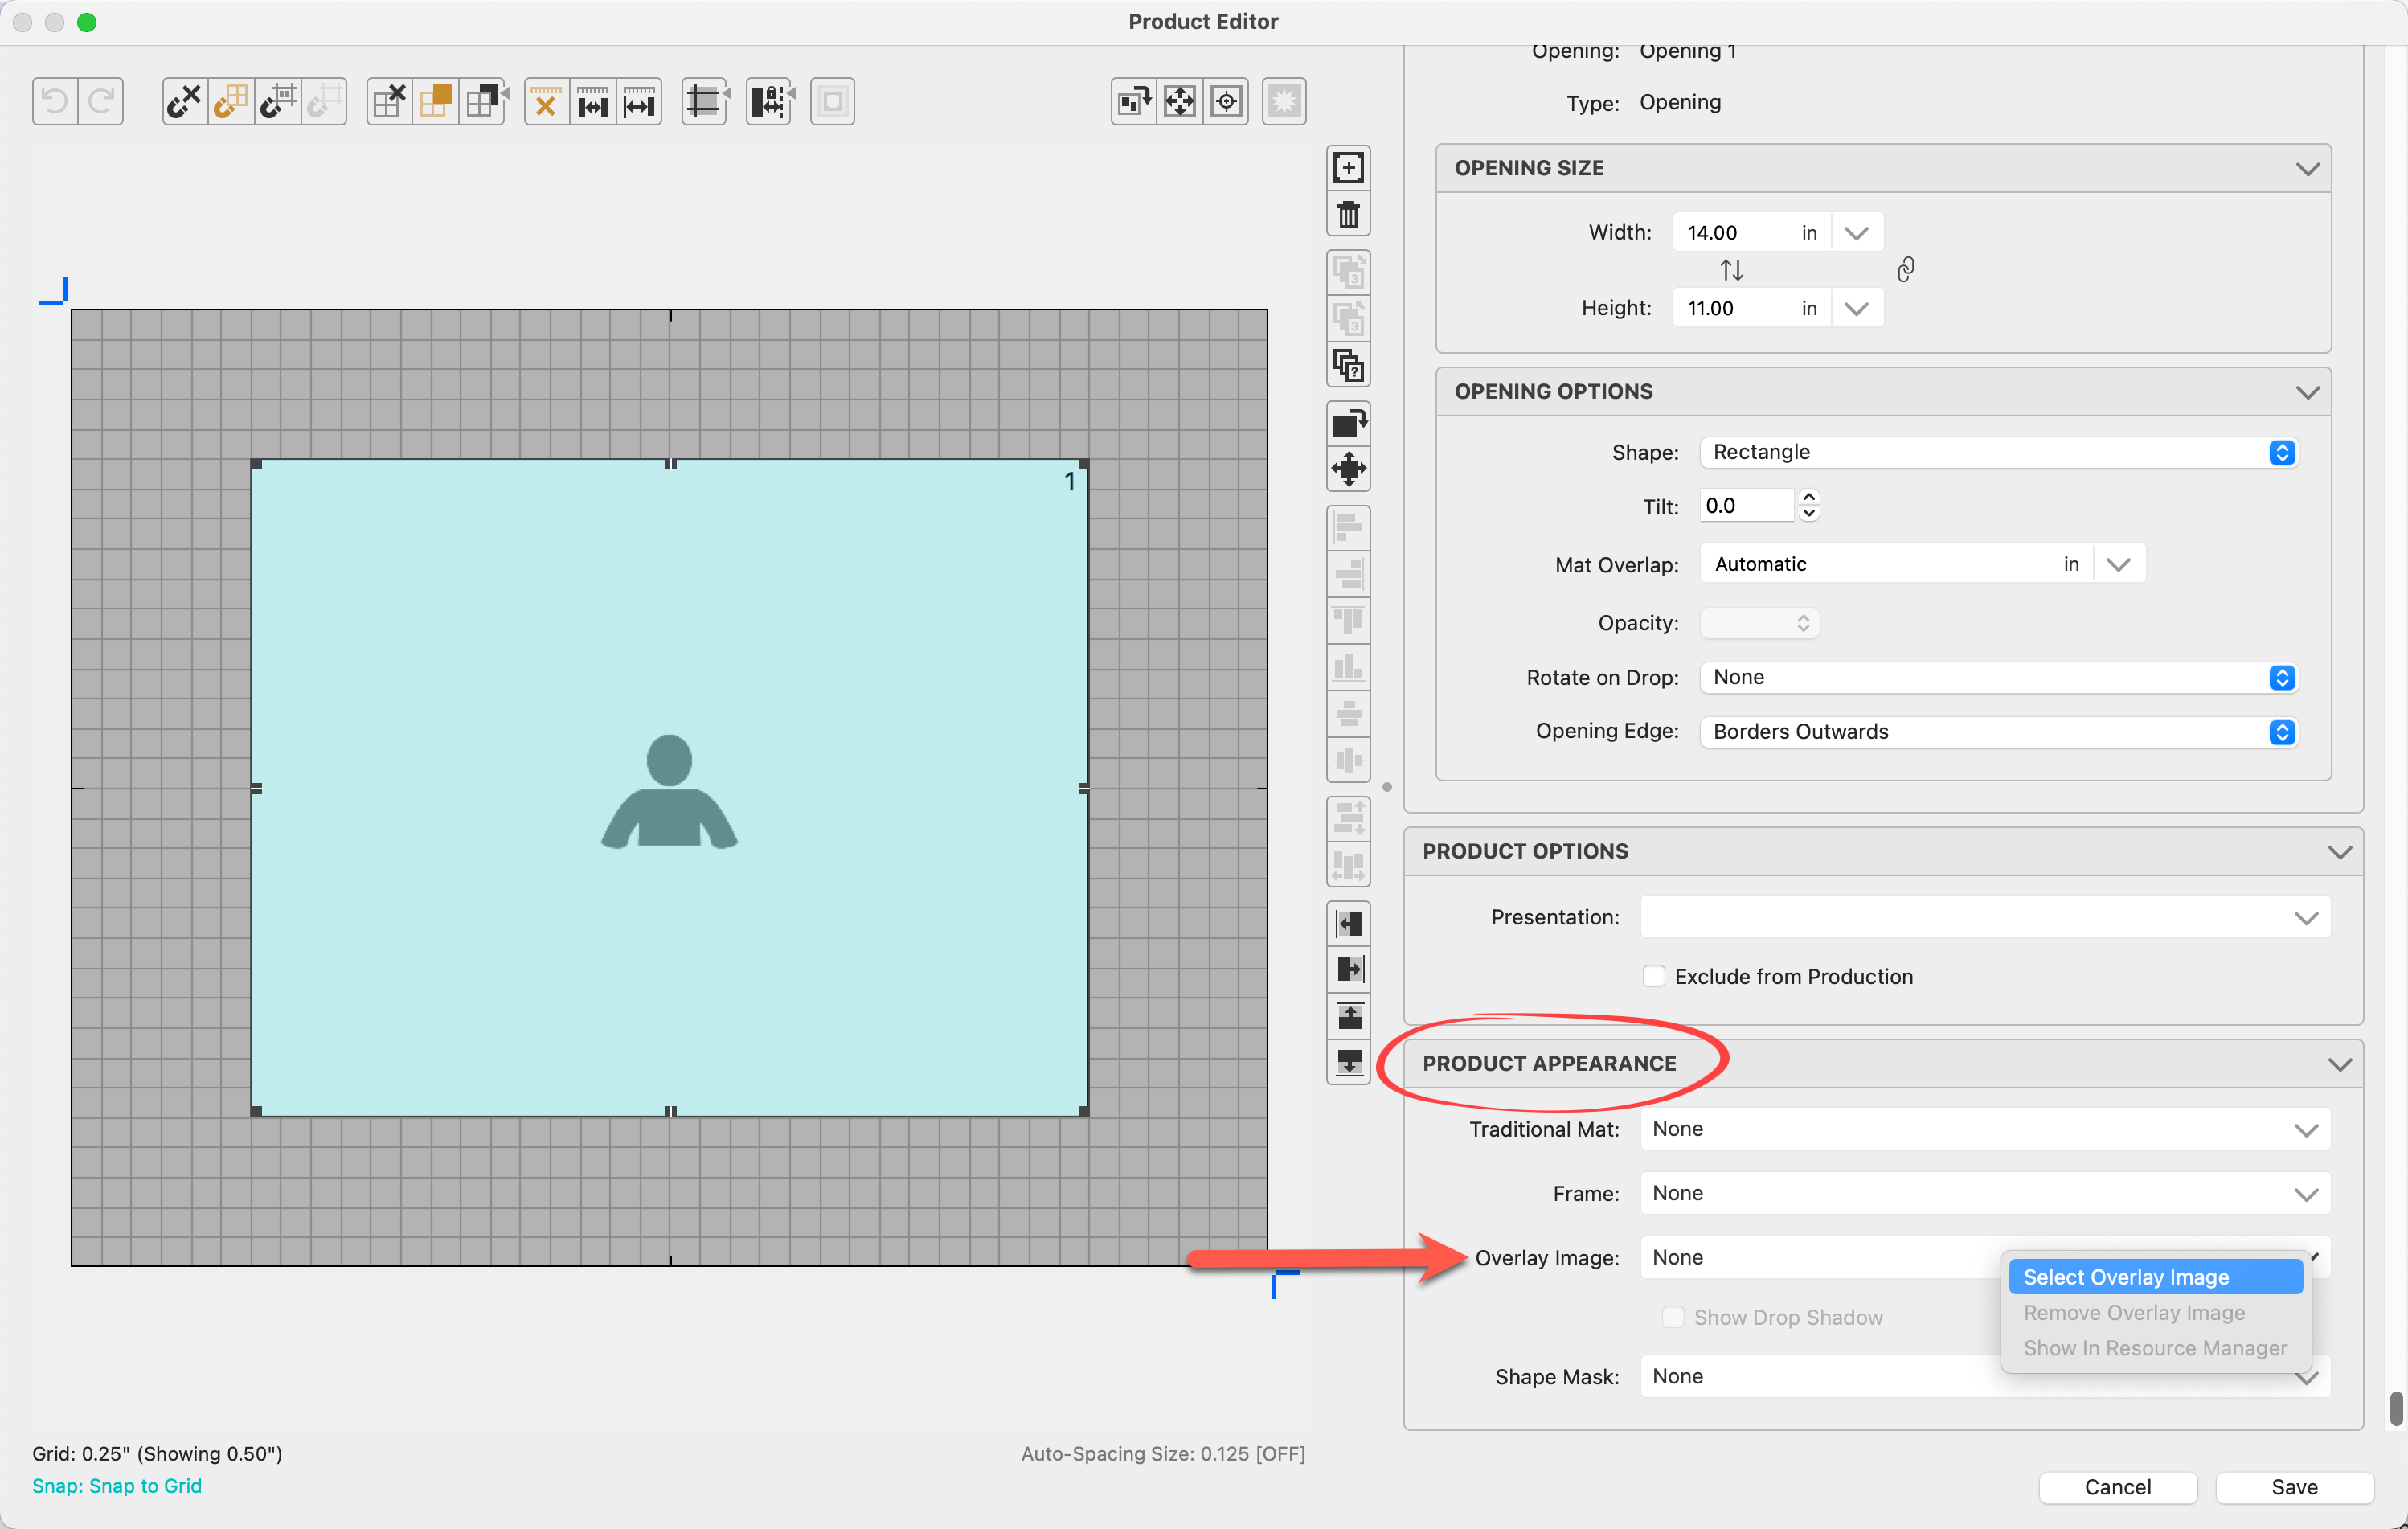
Task: Click the Save button
Action: tap(2293, 1487)
